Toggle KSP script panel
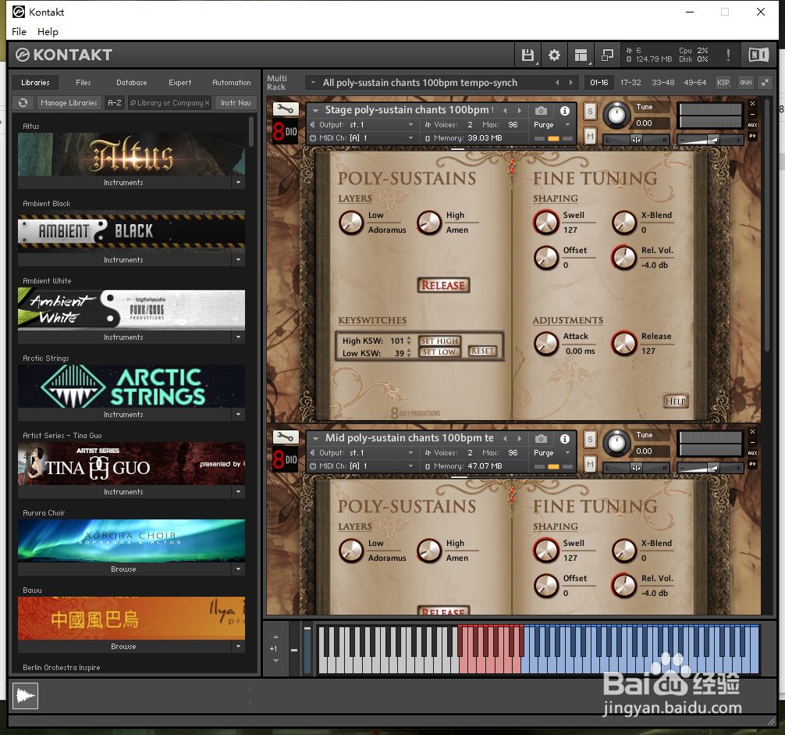The width and height of the screenshot is (785, 735). pos(723,83)
